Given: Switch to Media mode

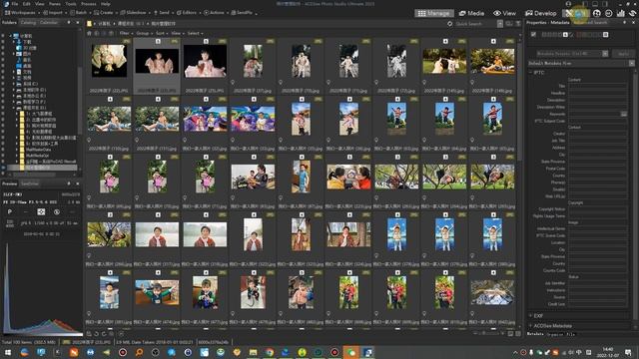Looking at the screenshot, I should click(471, 13).
